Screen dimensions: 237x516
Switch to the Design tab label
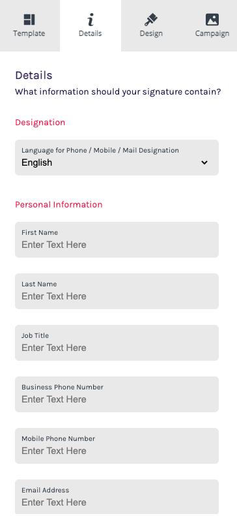[151, 33]
